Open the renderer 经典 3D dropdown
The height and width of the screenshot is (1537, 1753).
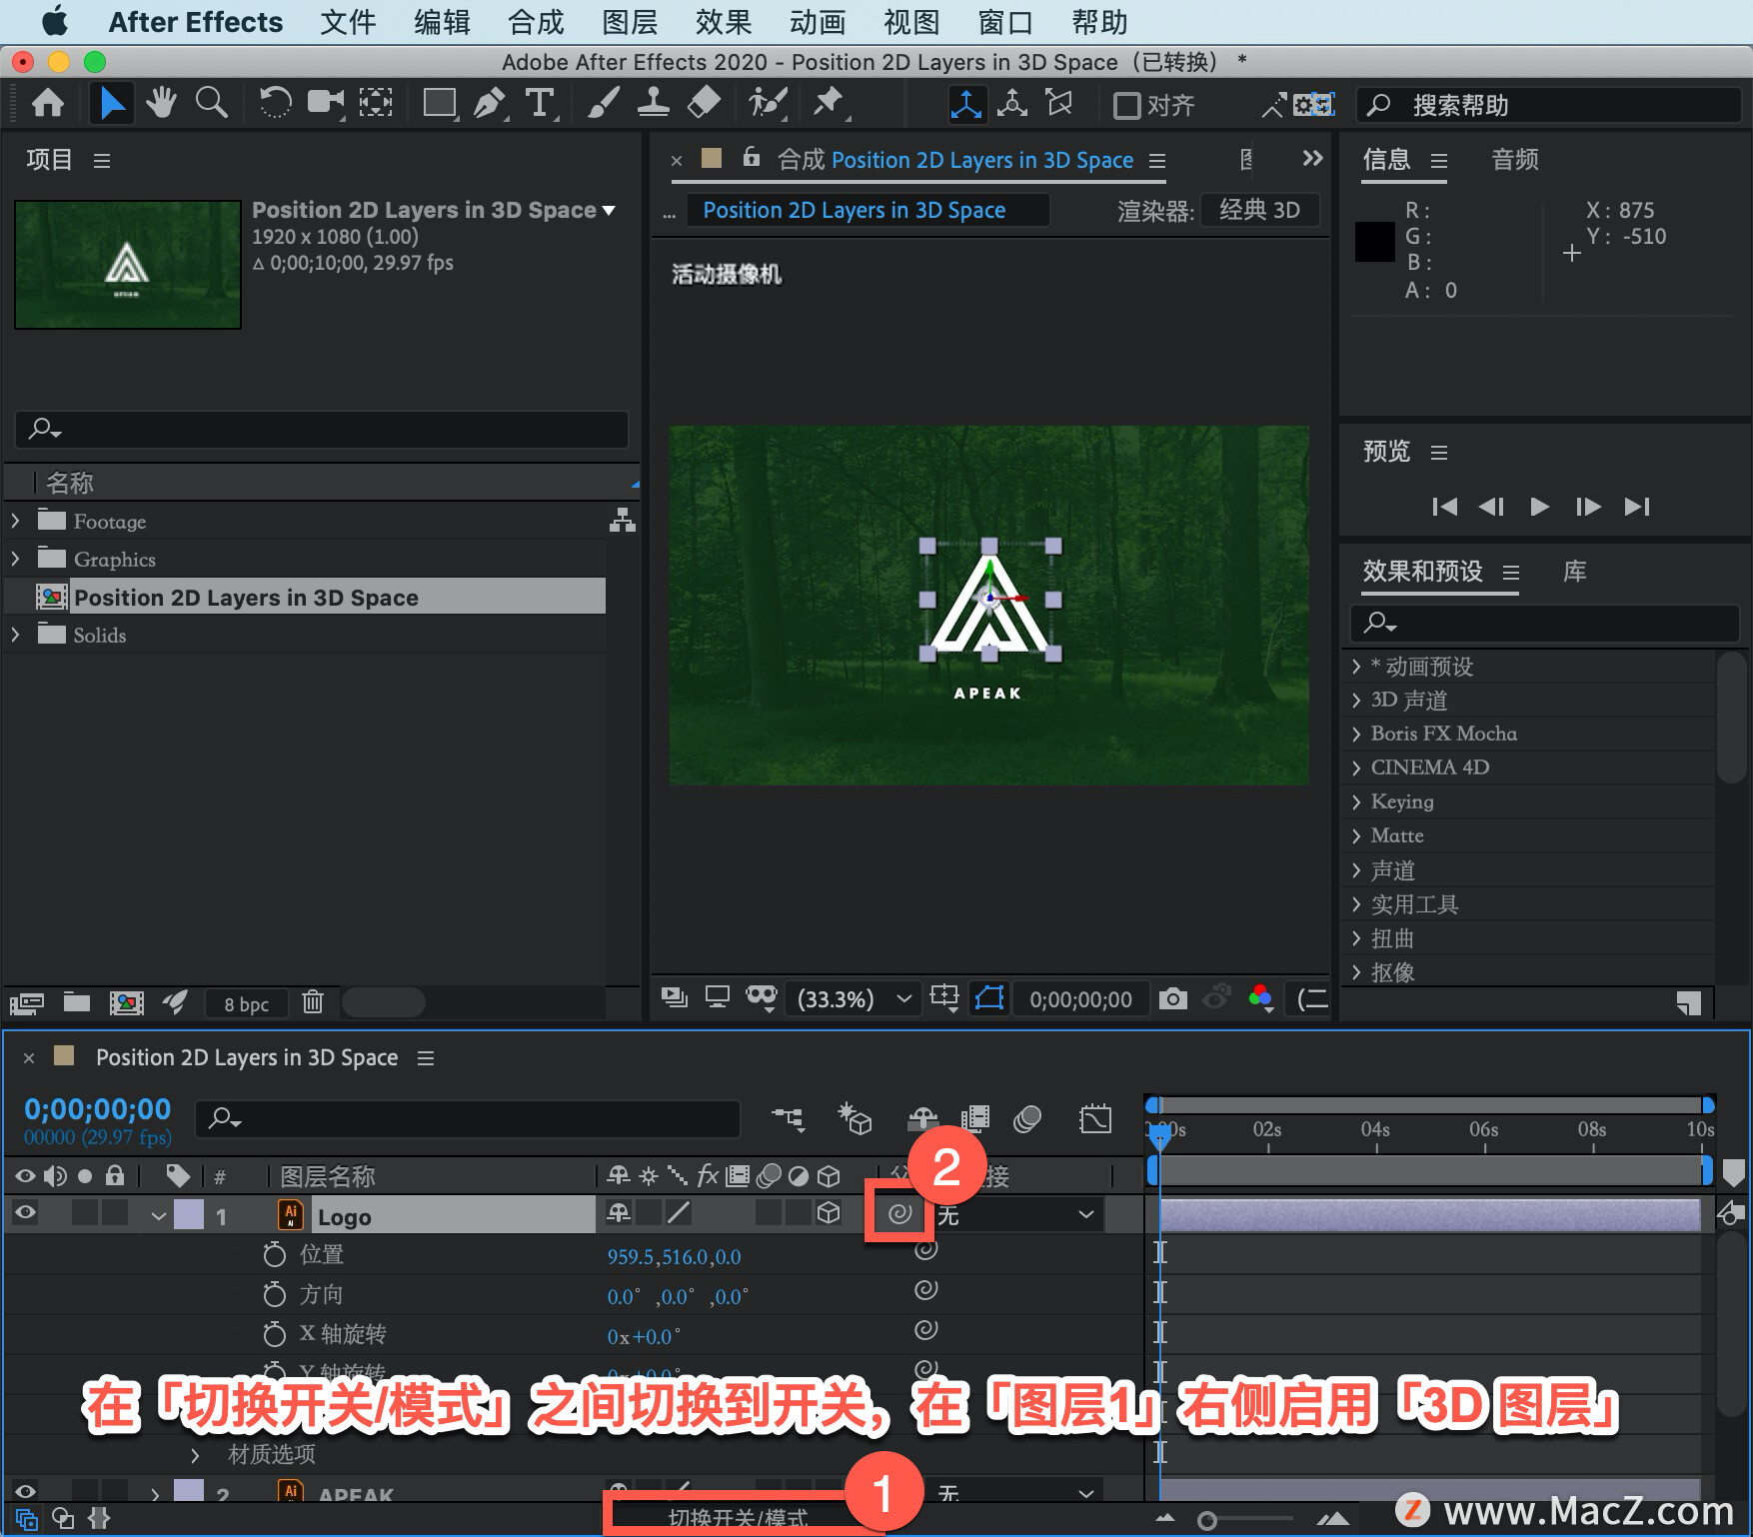coord(1259,210)
